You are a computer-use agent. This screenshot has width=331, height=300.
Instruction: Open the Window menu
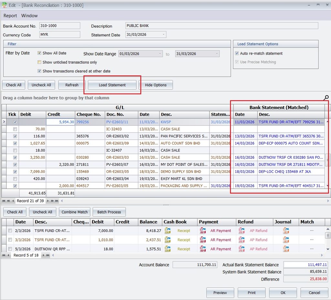pyautogui.click(x=29, y=15)
